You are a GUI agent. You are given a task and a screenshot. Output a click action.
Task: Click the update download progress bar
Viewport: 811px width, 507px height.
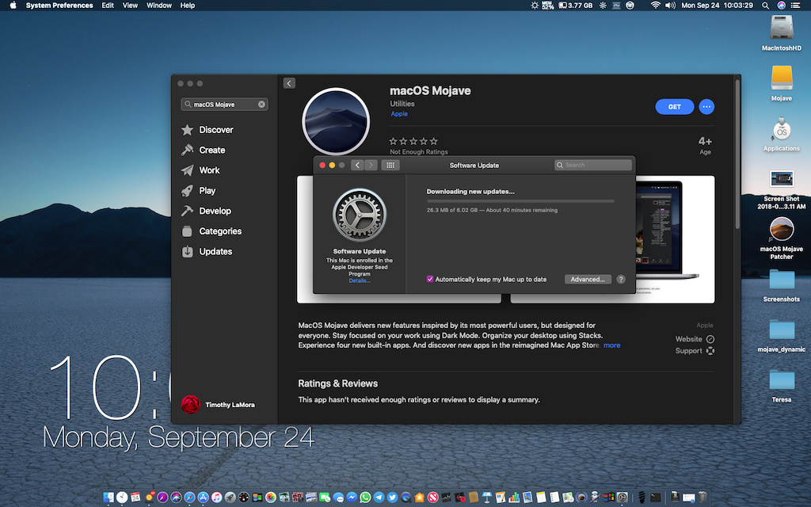[520, 201]
